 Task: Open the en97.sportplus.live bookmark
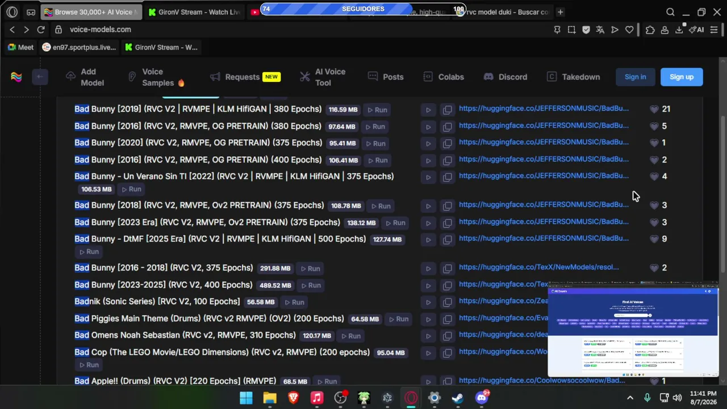pos(79,47)
